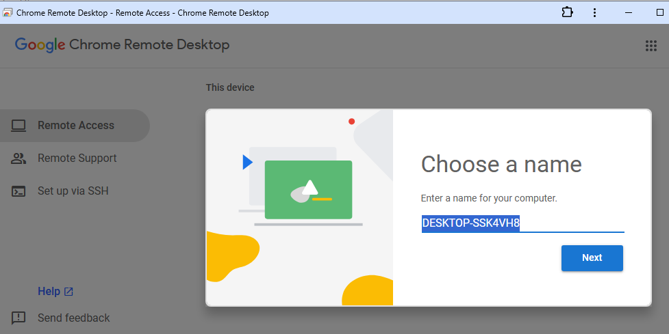The height and width of the screenshot is (334, 669).
Task: Click the Remote Support people icon
Action: coord(18,158)
